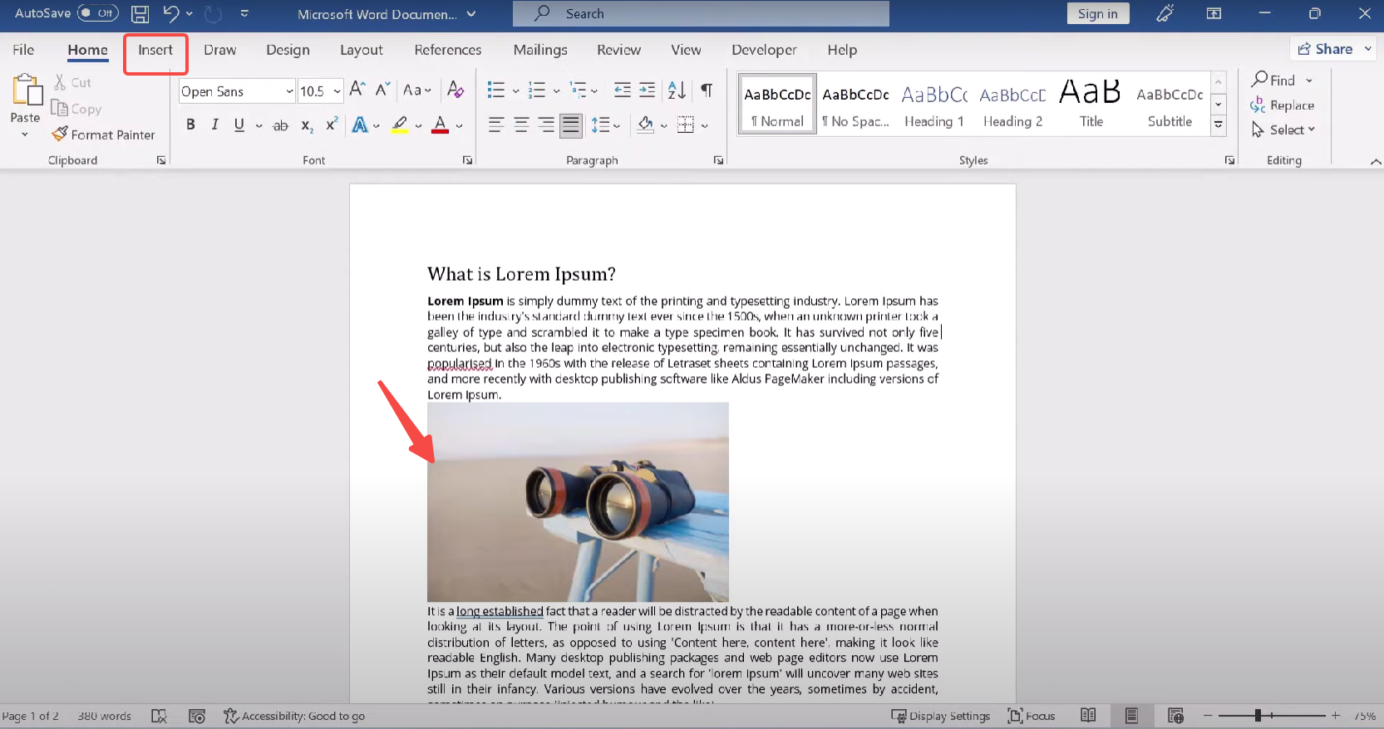Click the Sort A to Z icon

tap(677, 90)
